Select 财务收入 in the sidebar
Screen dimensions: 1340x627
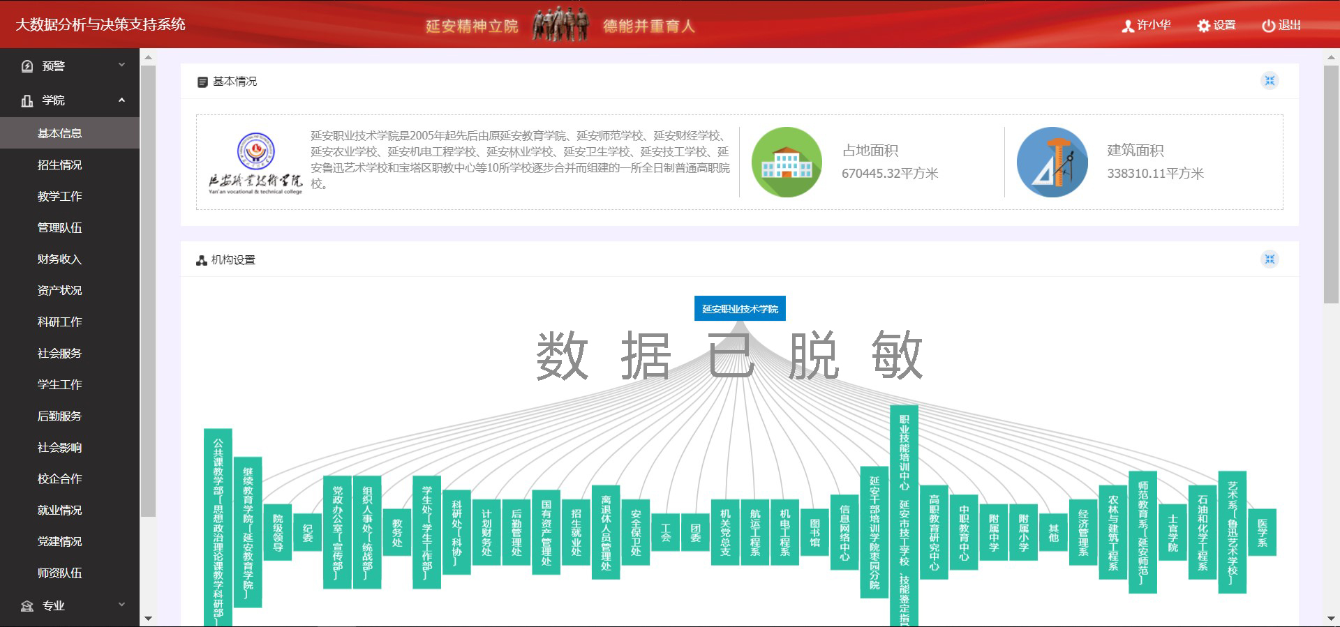(x=59, y=259)
